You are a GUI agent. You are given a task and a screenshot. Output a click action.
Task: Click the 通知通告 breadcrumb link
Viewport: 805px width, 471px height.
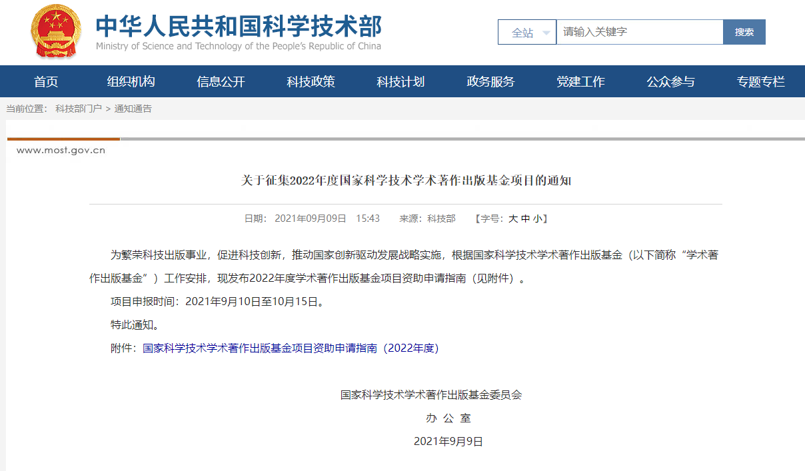[x=133, y=109]
